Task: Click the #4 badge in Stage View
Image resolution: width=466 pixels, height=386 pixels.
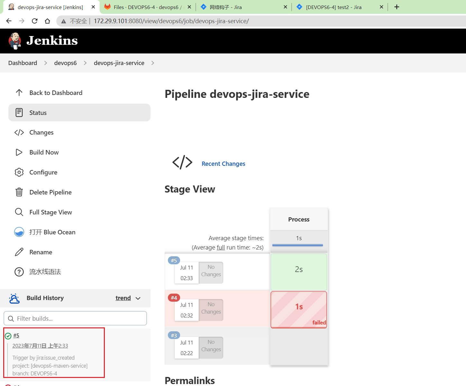Action: 174,298
